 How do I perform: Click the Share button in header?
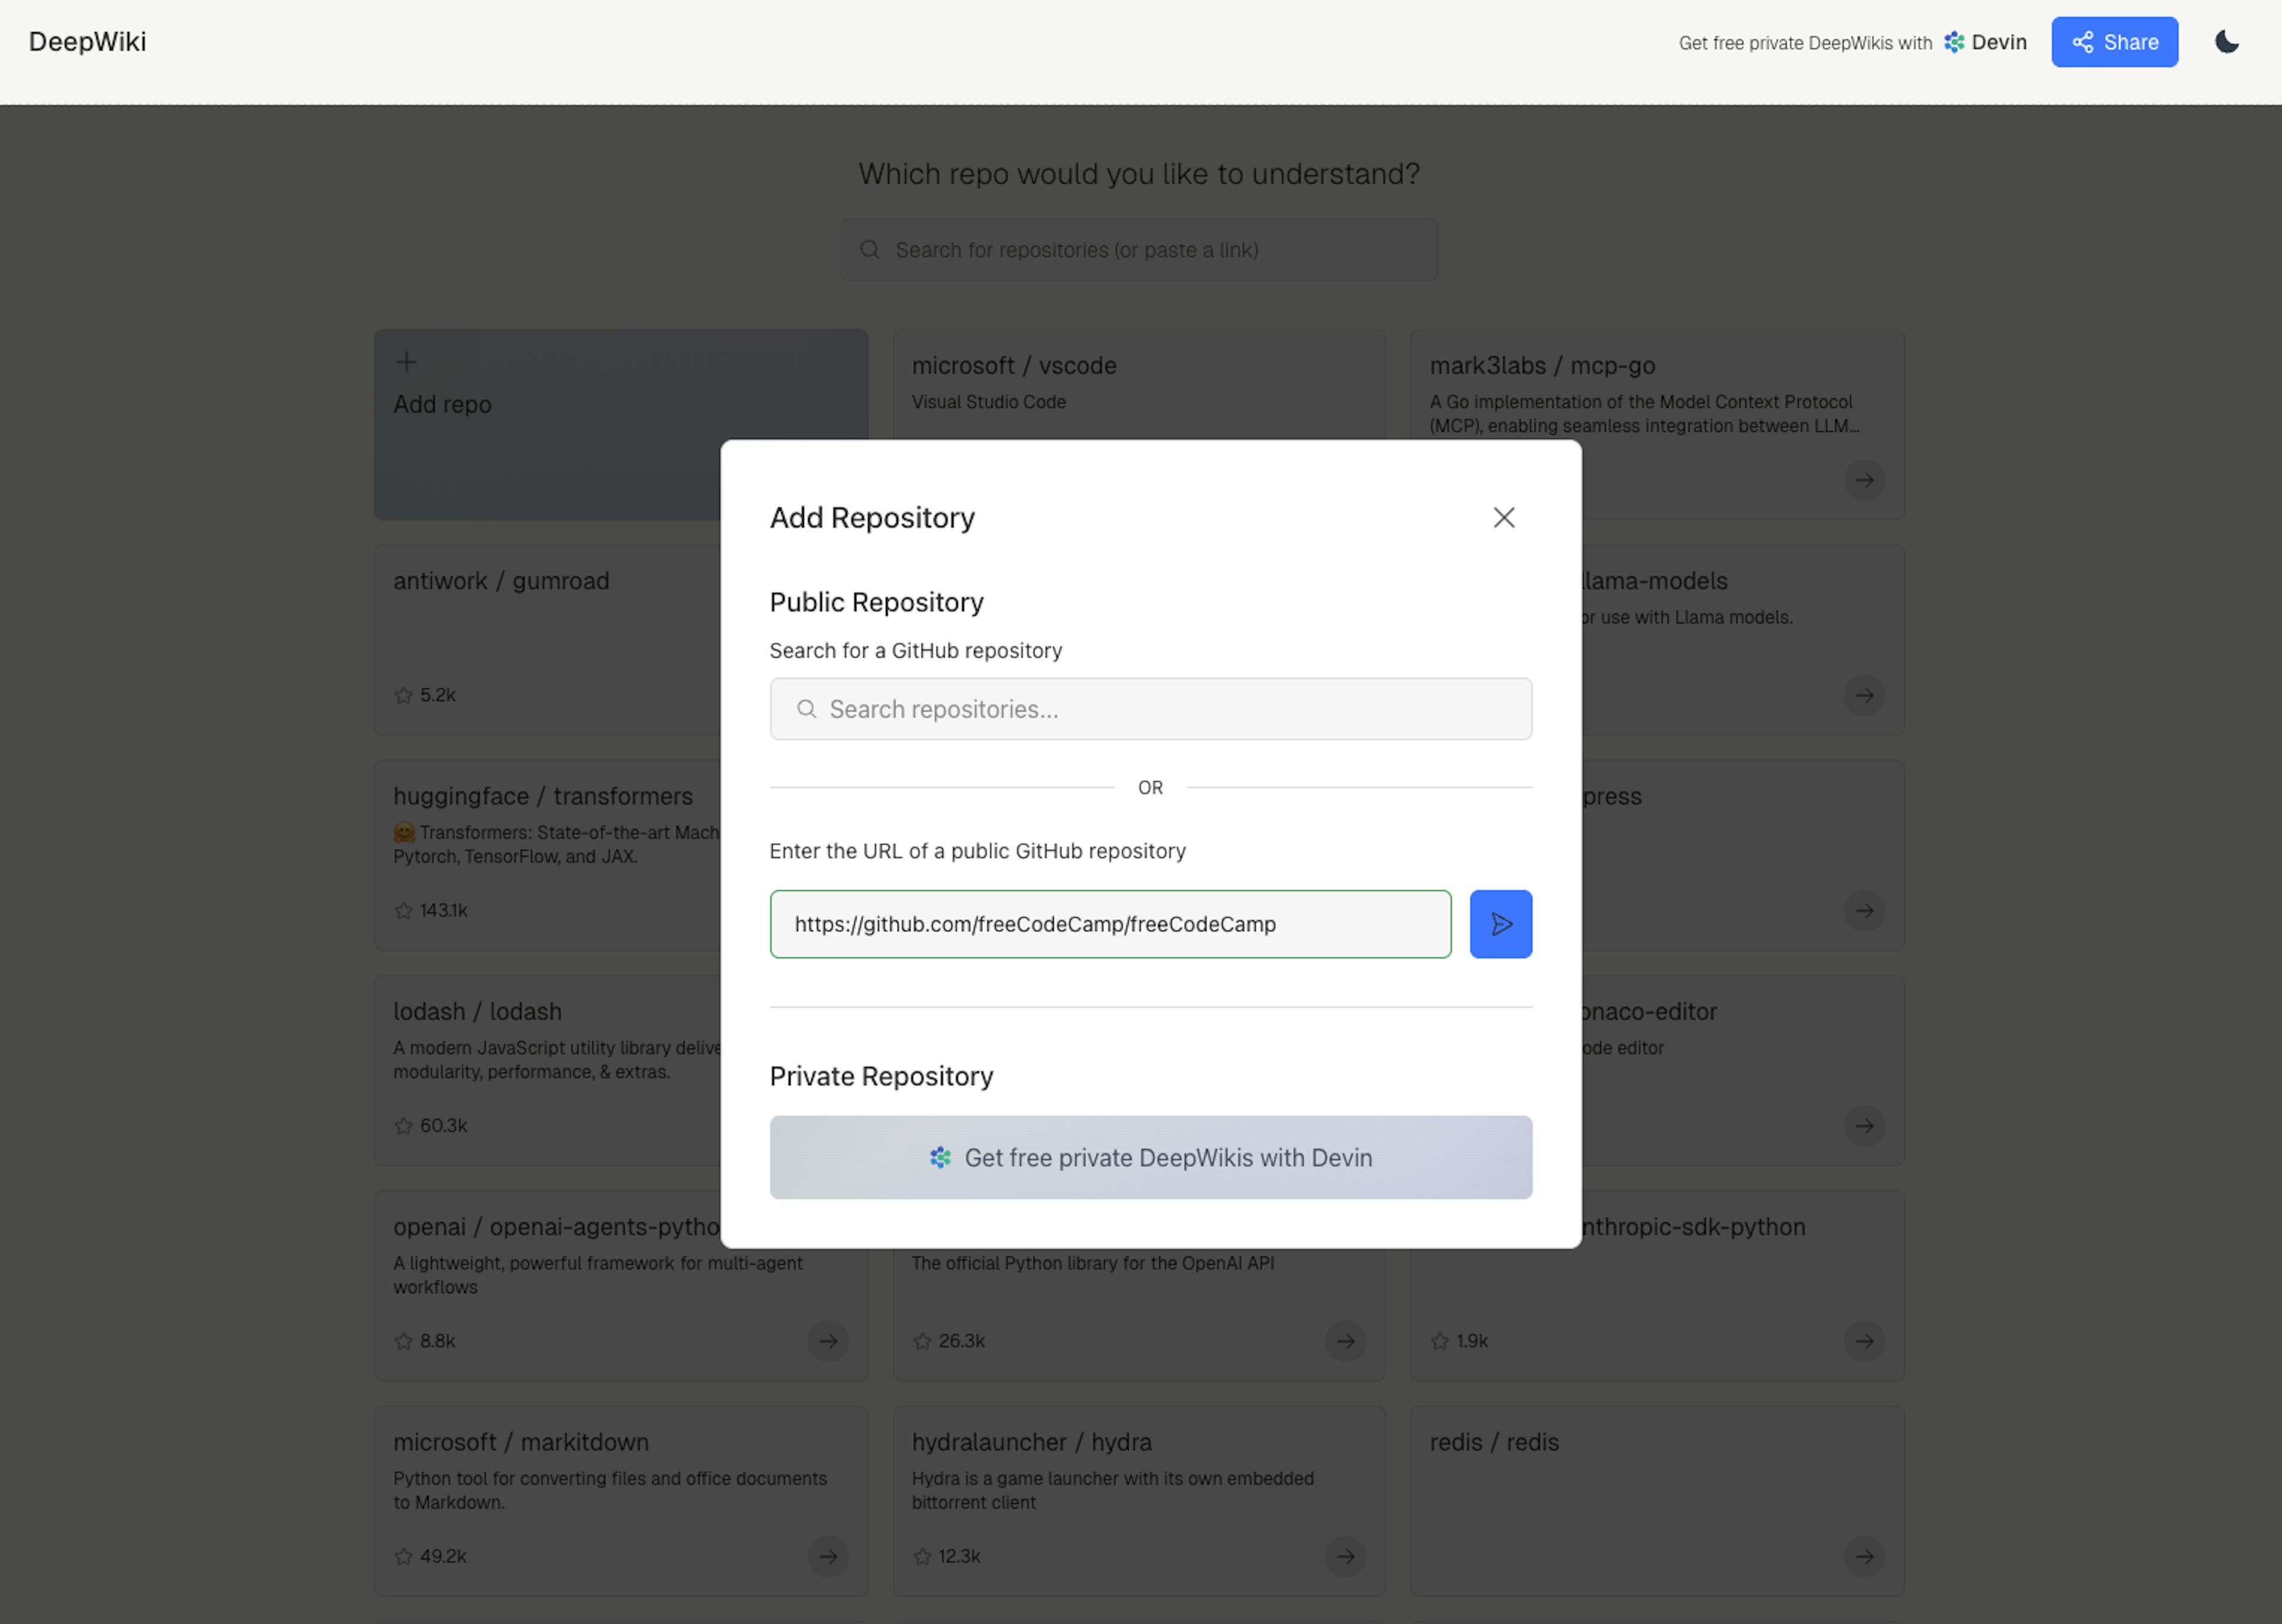pyautogui.click(x=2114, y=42)
